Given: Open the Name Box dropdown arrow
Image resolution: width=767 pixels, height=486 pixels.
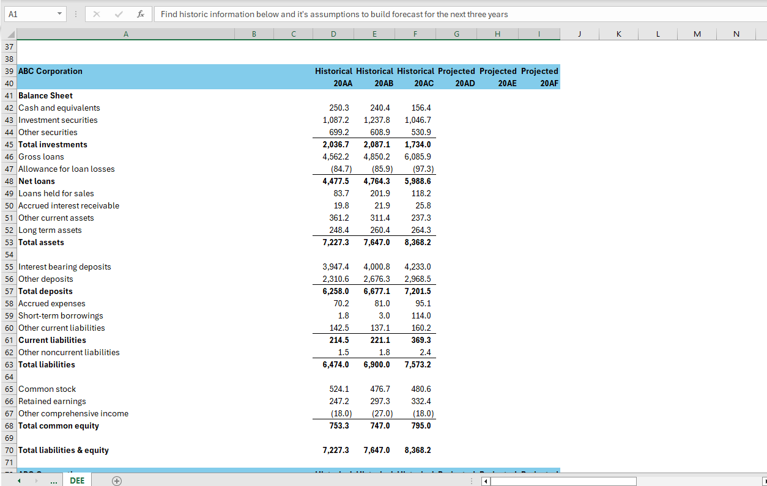Looking at the screenshot, I should [x=59, y=13].
